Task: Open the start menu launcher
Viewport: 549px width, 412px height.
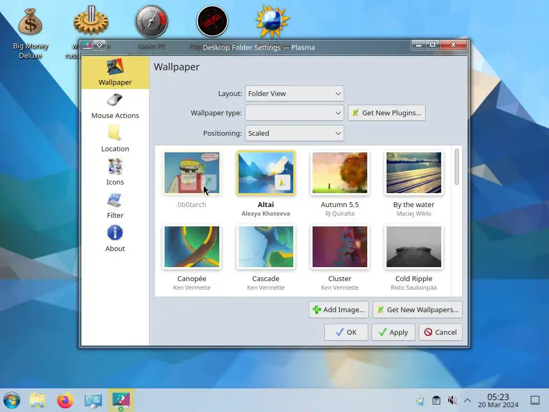Action: (x=12, y=400)
